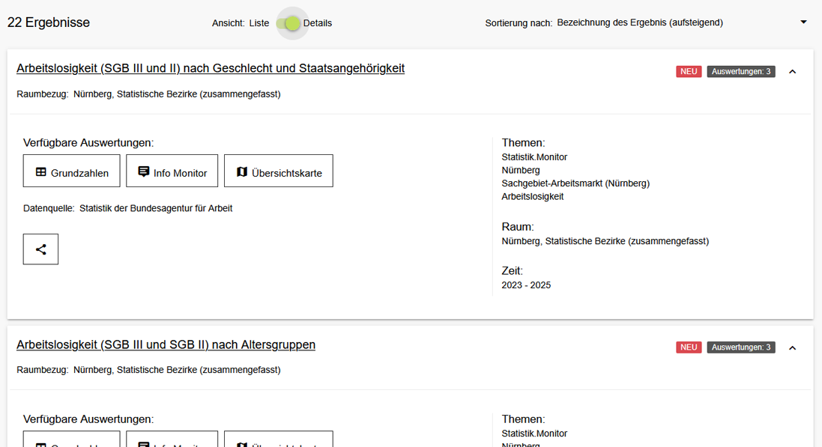
Task: Click the share icon button
Action: point(40,249)
